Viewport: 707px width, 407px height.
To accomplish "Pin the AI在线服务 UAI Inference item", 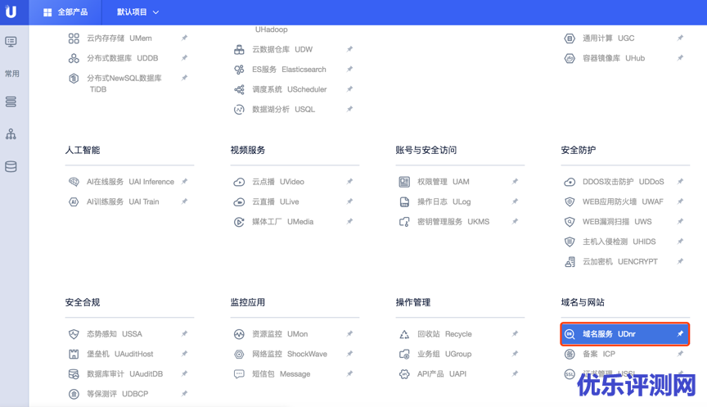I will (184, 182).
